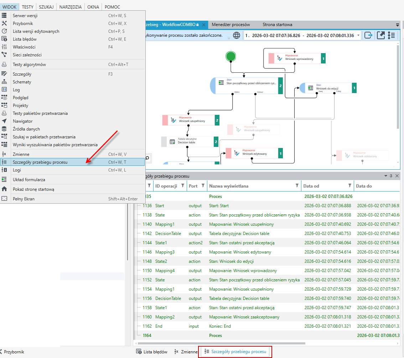The width and height of the screenshot is (404, 358).
Task: Click the filter icon in the Port column
Action: point(203,186)
